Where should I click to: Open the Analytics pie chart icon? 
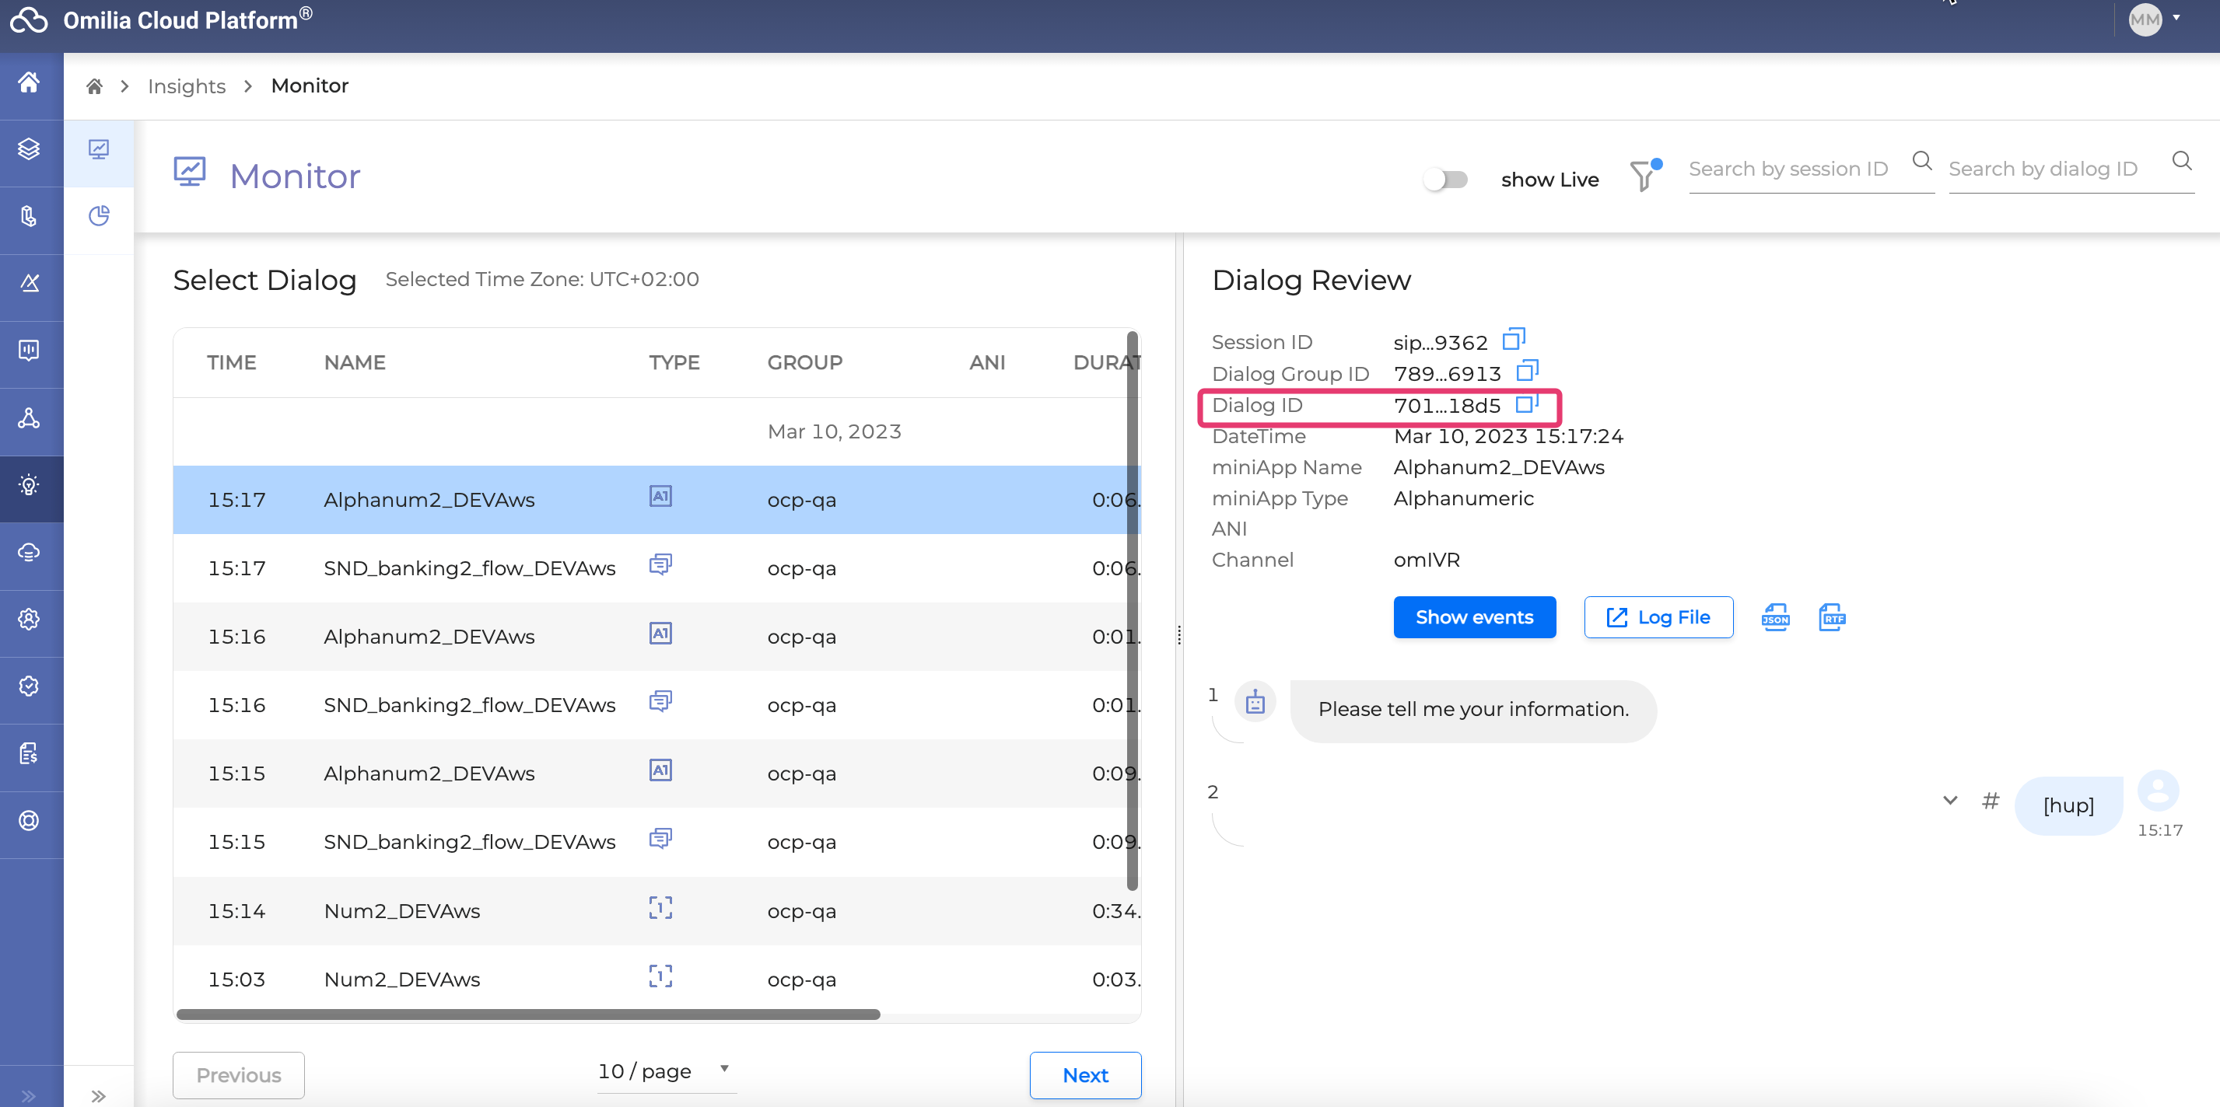coord(99,215)
